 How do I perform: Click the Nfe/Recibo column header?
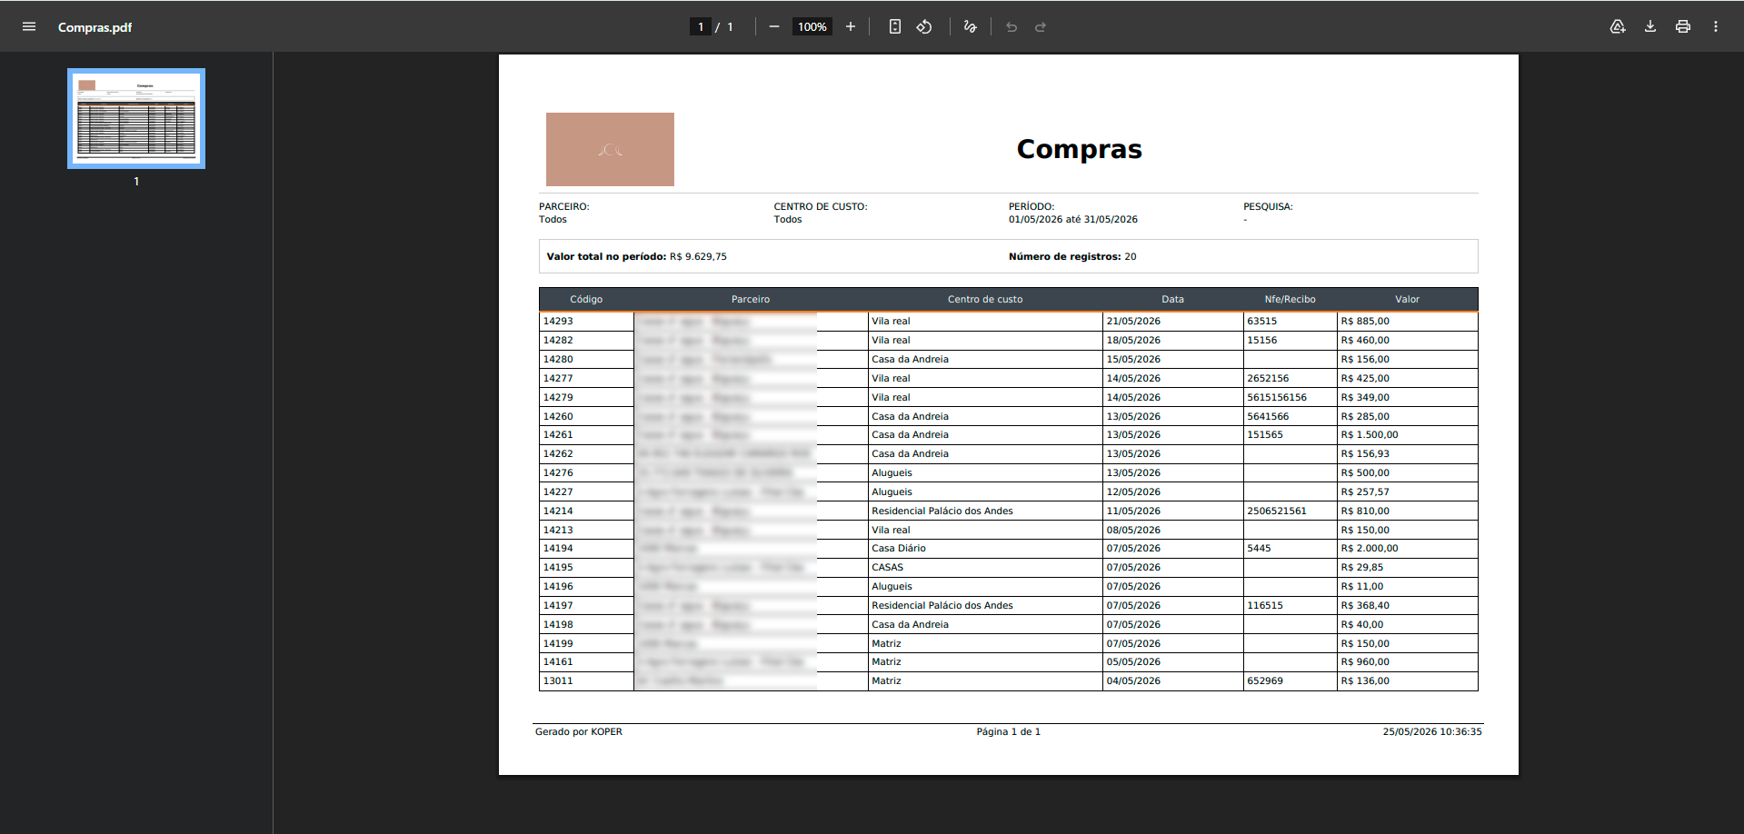tap(1290, 300)
